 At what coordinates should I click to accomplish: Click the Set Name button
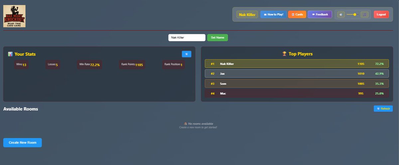click(x=217, y=38)
